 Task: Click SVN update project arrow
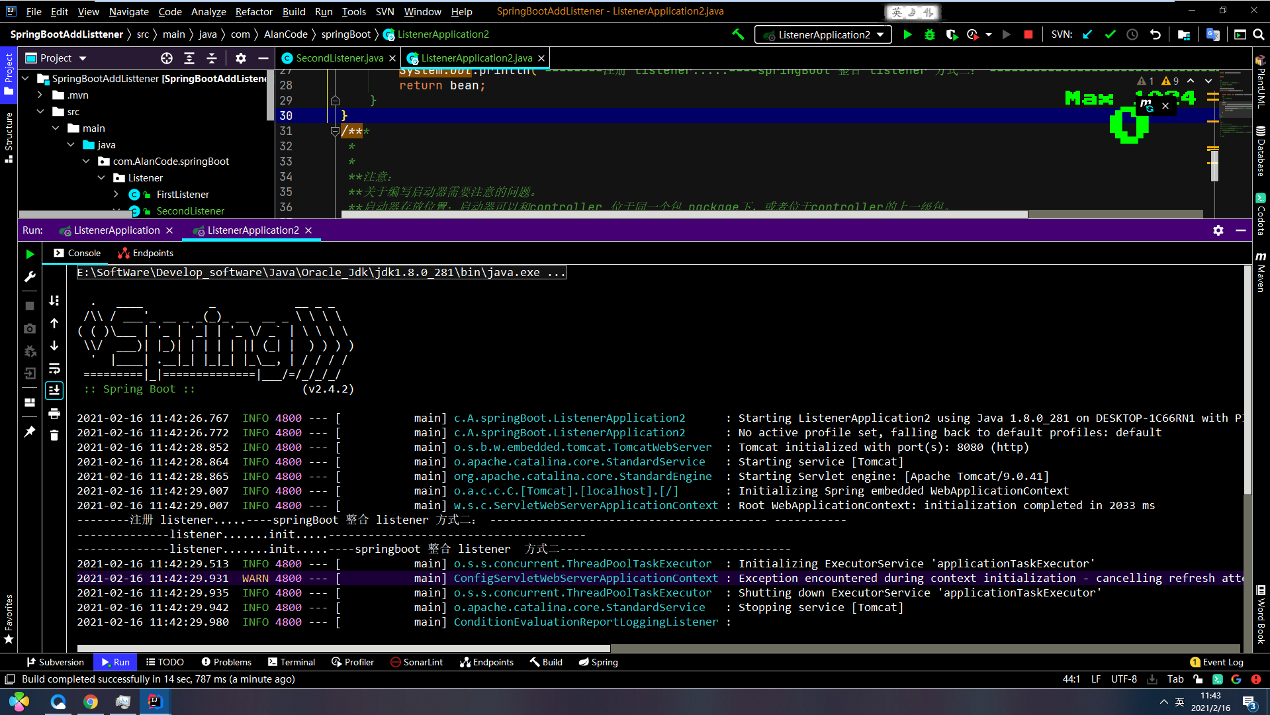(1087, 34)
